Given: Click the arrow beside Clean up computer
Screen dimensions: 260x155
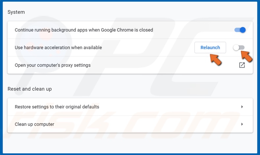Looking at the screenshot, I should (242, 124).
